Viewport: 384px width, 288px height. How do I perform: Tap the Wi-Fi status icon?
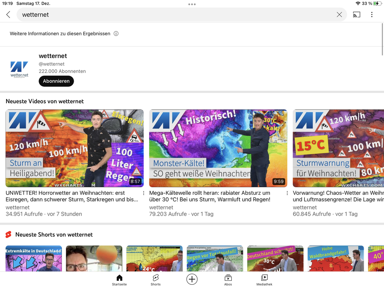(x=358, y=4)
